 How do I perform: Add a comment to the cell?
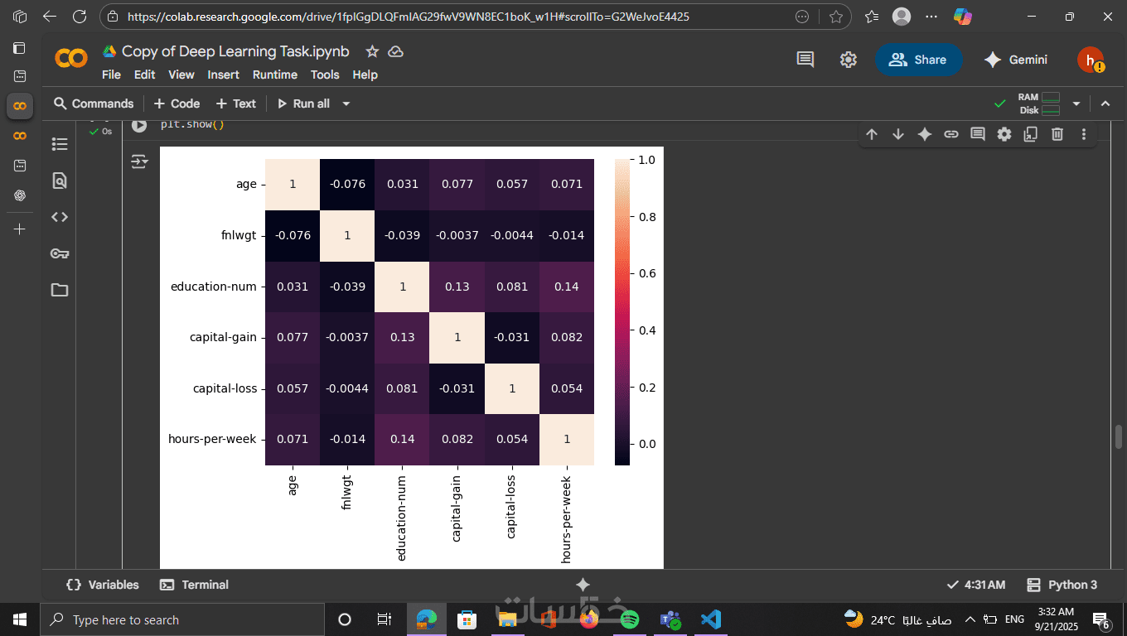tap(978, 134)
